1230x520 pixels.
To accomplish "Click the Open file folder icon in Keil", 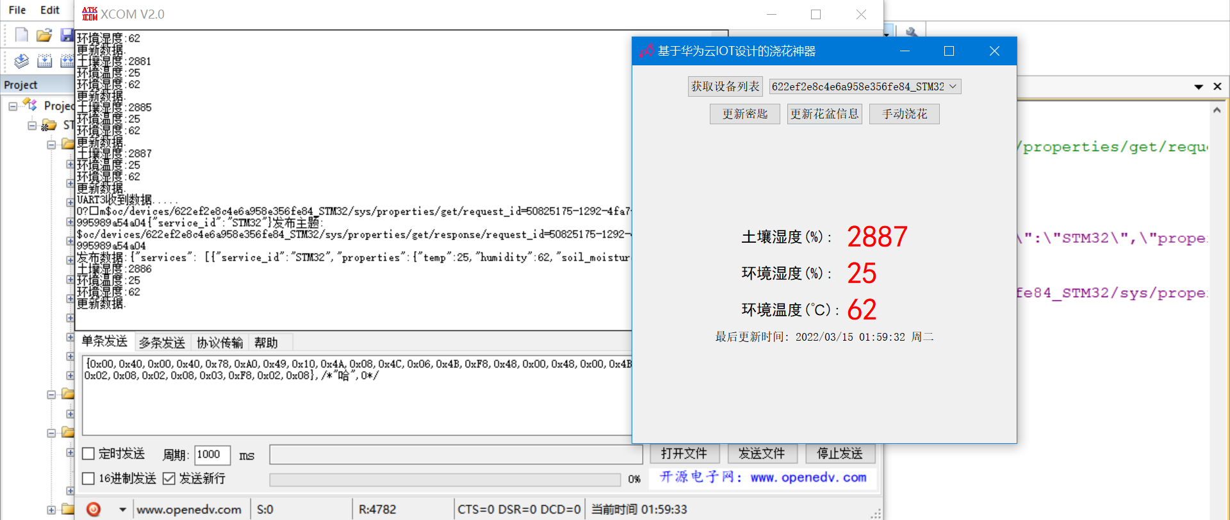I will [x=44, y=35].
